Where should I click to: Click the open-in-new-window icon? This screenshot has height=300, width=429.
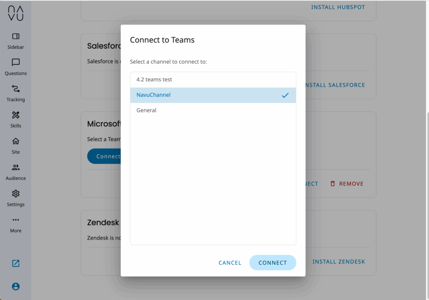(16, 263)
